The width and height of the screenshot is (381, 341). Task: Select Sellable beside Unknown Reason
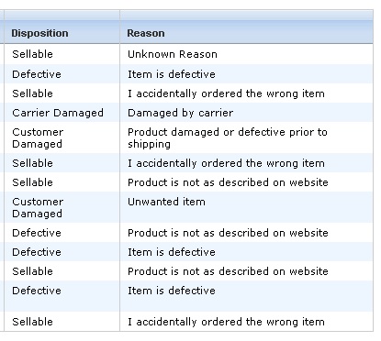(x=32, y=54)
